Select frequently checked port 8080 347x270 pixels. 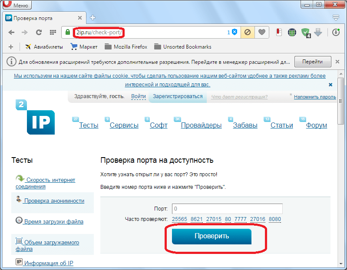tap(275, 219)
